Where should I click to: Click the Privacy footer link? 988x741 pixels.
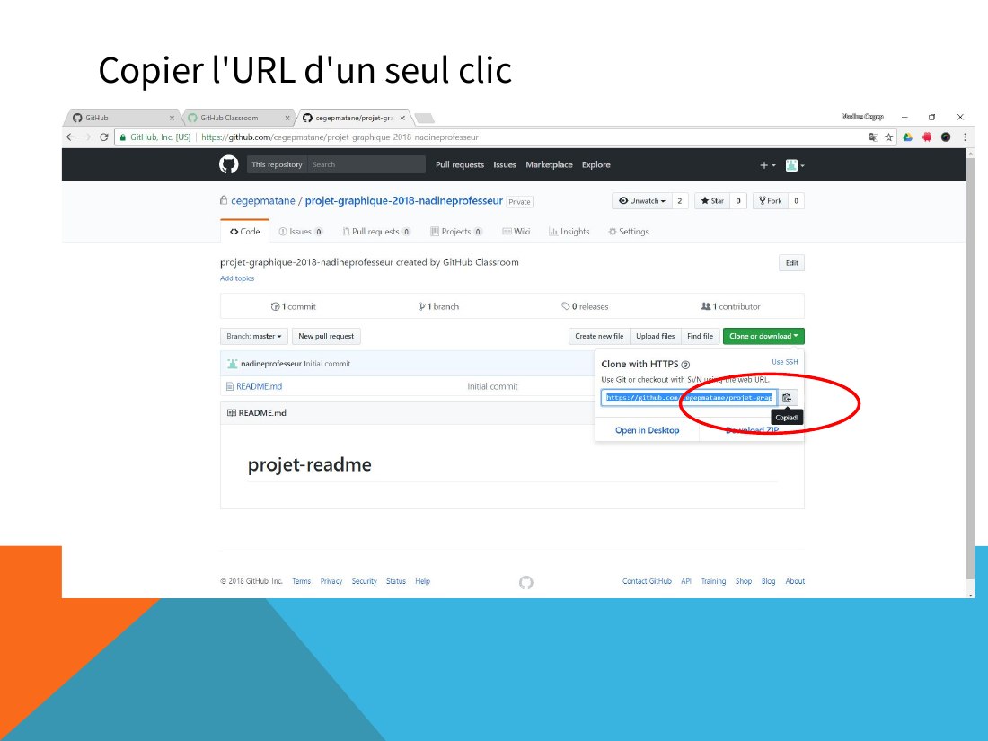click(x=331, y=582)
